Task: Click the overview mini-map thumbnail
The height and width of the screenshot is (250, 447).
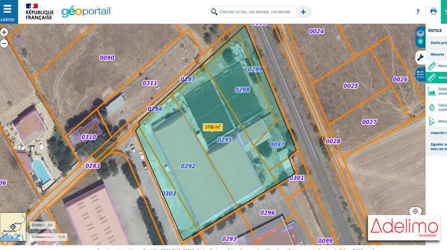Action: 13,227
